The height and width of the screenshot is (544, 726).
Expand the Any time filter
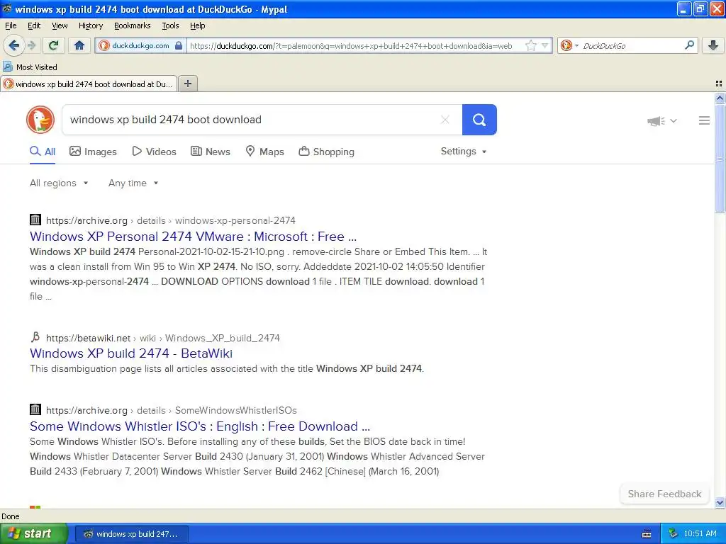pyautogui.click(x=133, y=183)
